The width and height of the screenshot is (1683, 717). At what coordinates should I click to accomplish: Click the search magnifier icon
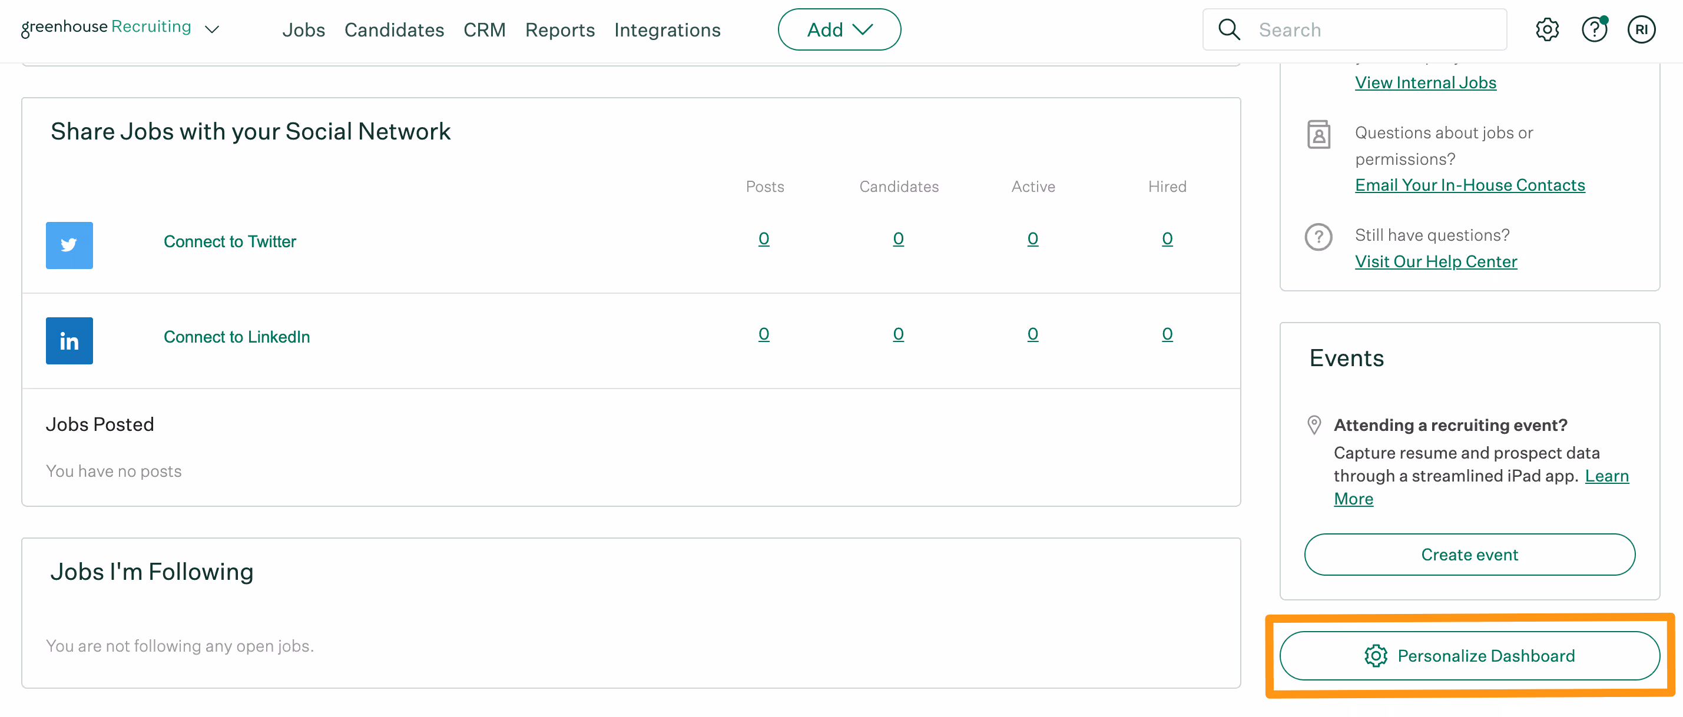pos(1229,29)
